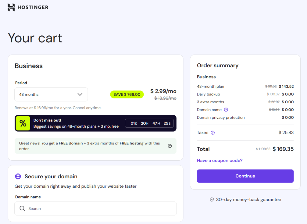Click the percent icon in the promo banner

23,123
